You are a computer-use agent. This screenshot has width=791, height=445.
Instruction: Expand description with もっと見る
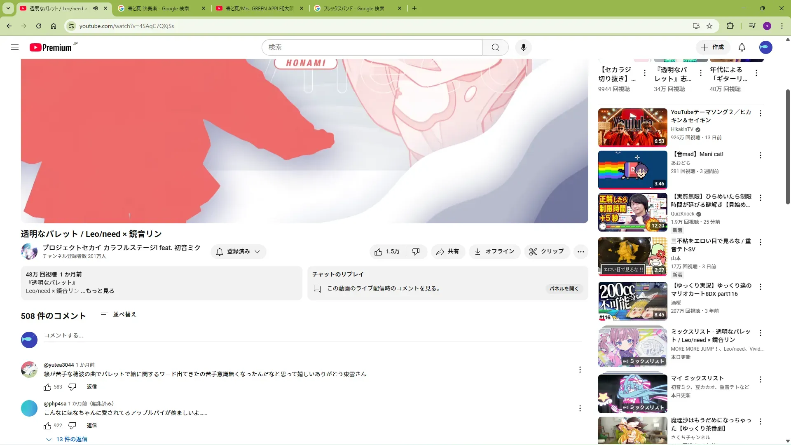point(100,291)
